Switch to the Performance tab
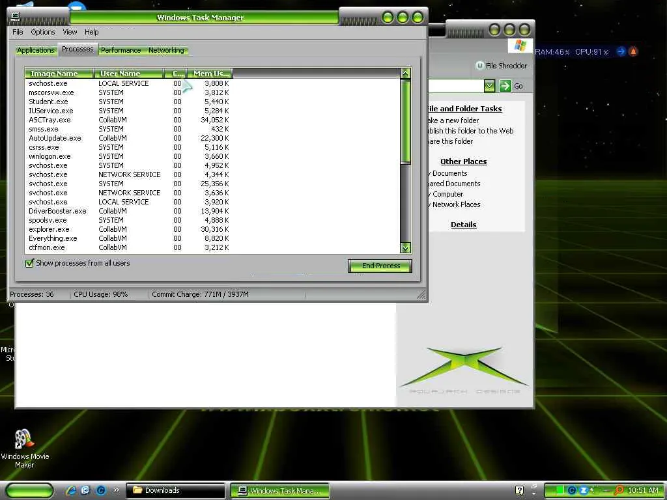The width and height of the screenshot is (667, 500). coord(121,50)
